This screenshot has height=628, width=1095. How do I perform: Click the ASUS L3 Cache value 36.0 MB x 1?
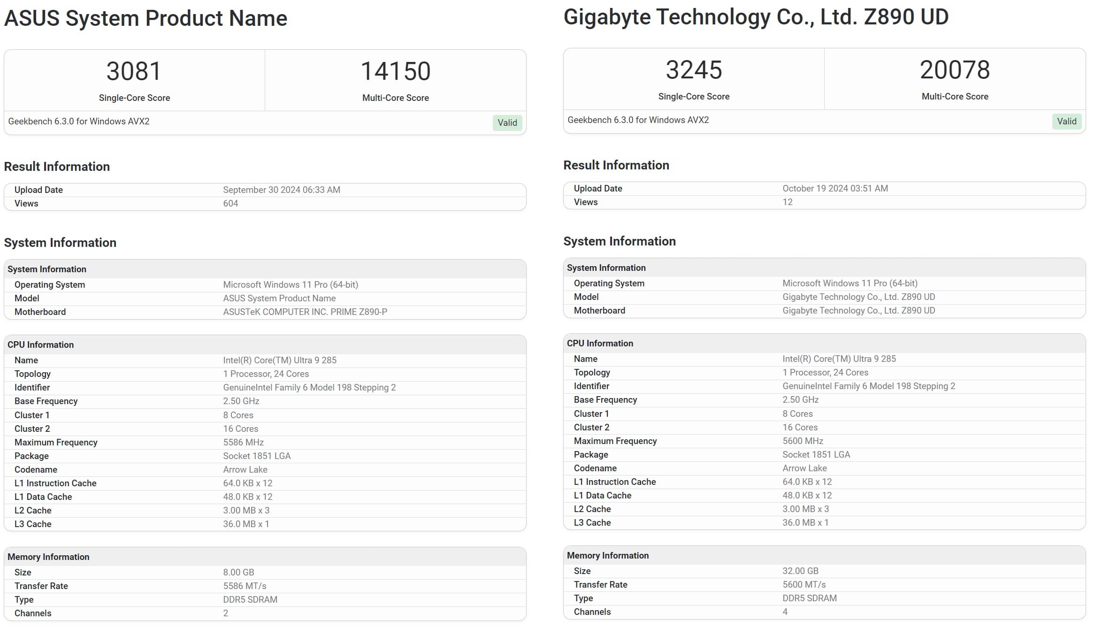pos(246,524)
